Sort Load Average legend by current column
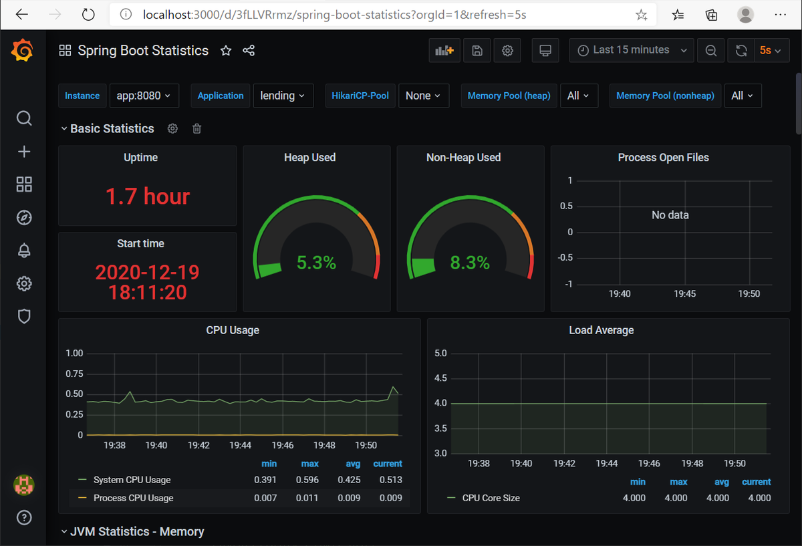This screenshot has width=802, height=546. click(757, 482)
